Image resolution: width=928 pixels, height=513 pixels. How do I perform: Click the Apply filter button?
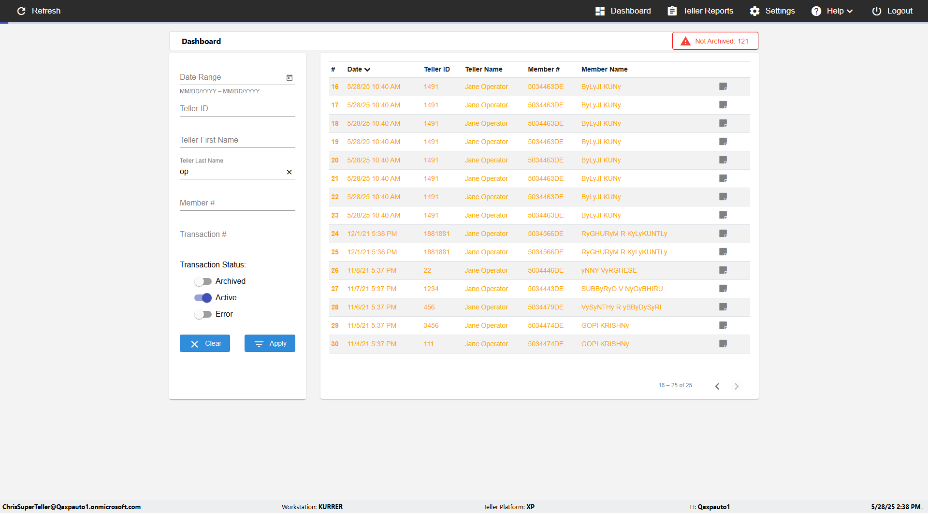pyautogui.click(x=270, y=343)
